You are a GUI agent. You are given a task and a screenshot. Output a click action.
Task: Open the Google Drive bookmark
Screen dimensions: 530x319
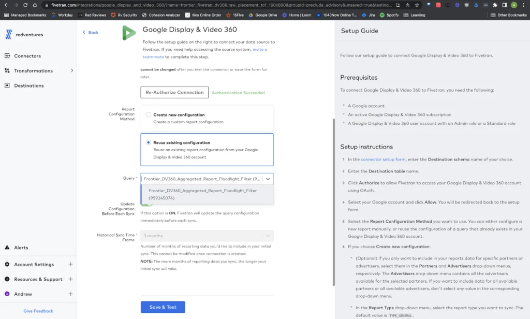[264, 15]
